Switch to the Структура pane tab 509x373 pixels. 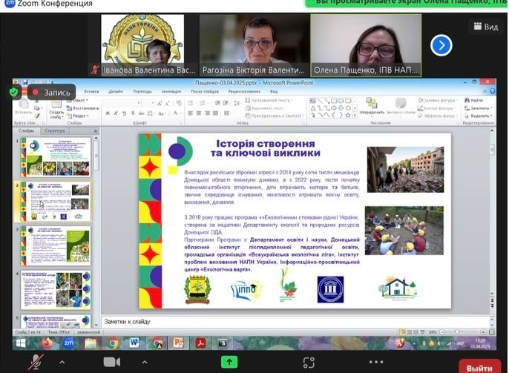56,131
